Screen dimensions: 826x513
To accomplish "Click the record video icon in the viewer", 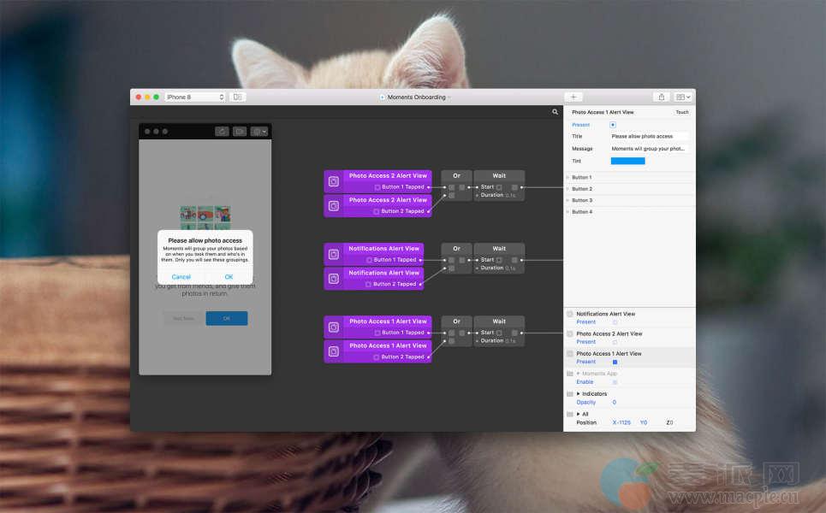I will 240,132.
